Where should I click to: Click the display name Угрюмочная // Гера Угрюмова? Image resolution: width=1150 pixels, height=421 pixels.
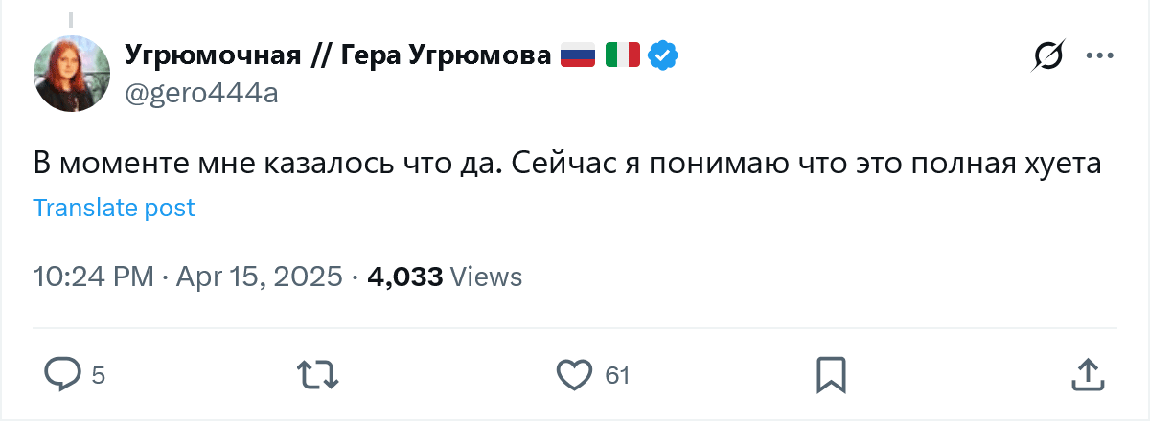click(337, 56)
